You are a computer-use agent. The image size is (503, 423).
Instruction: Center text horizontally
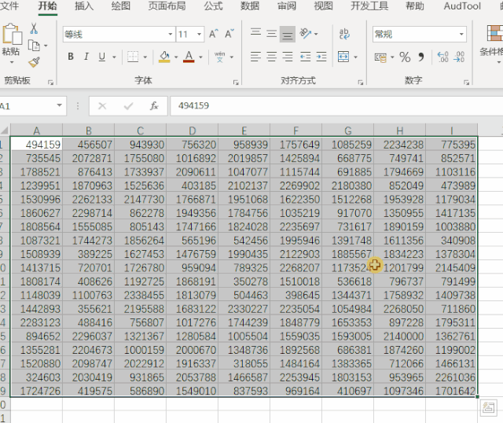pos(271,57)
